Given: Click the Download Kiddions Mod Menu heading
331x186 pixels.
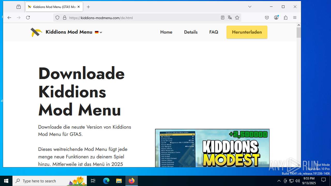Looking at the screenshot, I should click(81, 91).
